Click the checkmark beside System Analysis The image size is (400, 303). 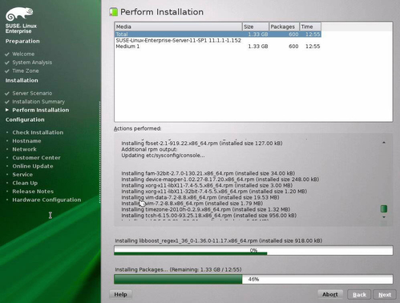point(7,63)
